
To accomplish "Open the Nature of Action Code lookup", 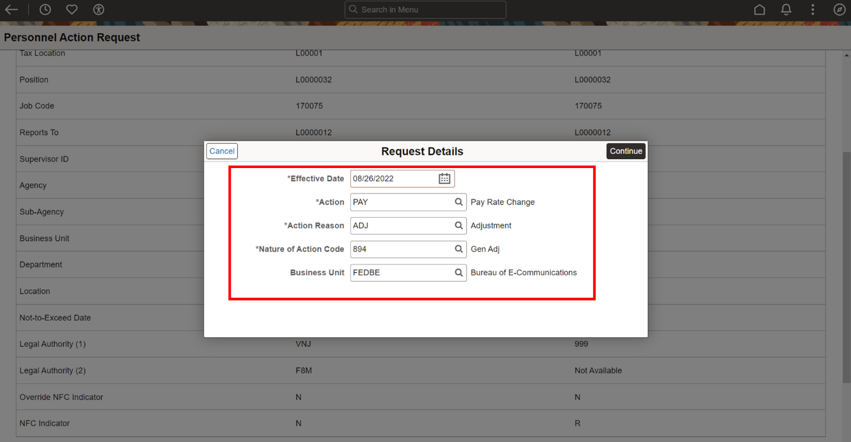I will coord(459,249).
